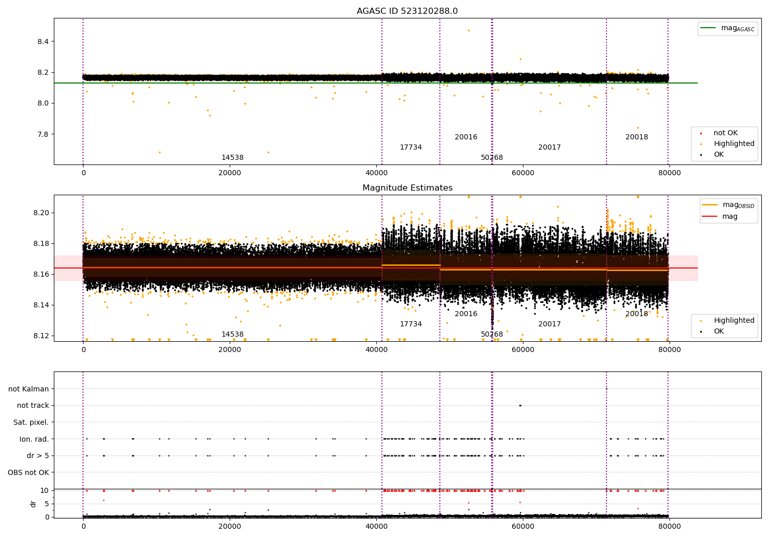Image resolution: width=769 pixels, height=538 pixels.
Task: Click the 'OBS not OK' flag row label
Action: pyautogui.click(x=29, y=472)
